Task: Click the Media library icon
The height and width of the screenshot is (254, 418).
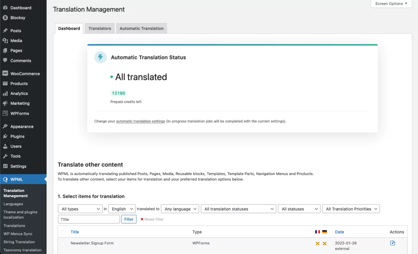Action: [5, 40]
